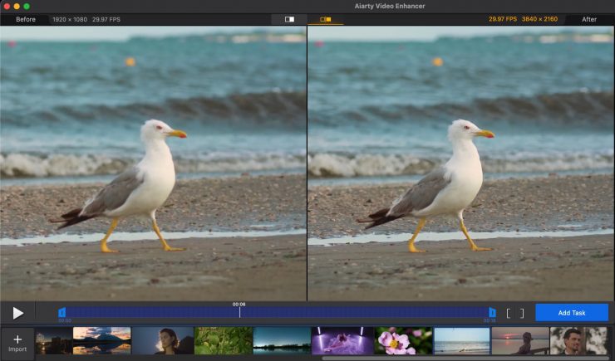Select the purple neon dancer thumbnail
The image size is (615, 361).
click(x=342, y=340)
